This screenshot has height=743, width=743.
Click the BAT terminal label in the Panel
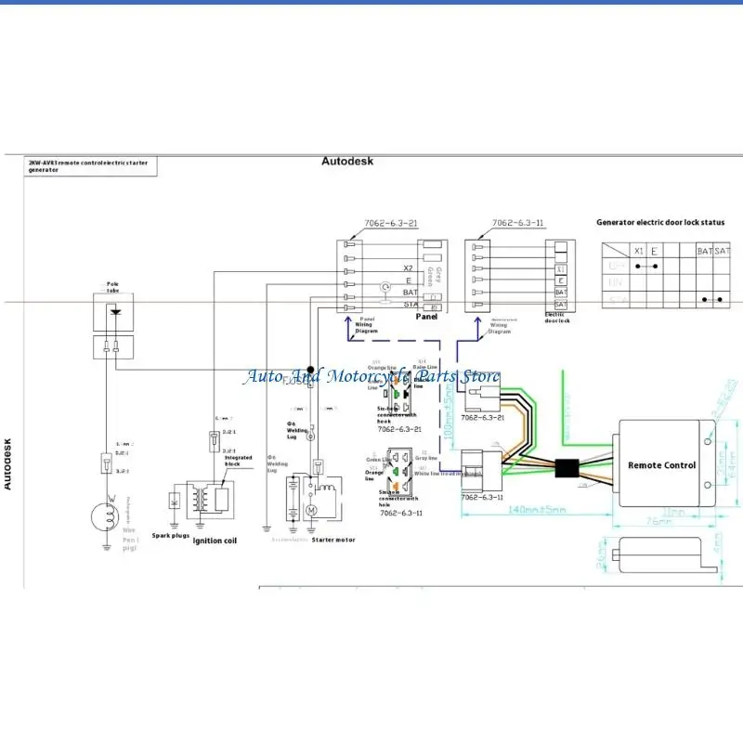tap(410, 292)
